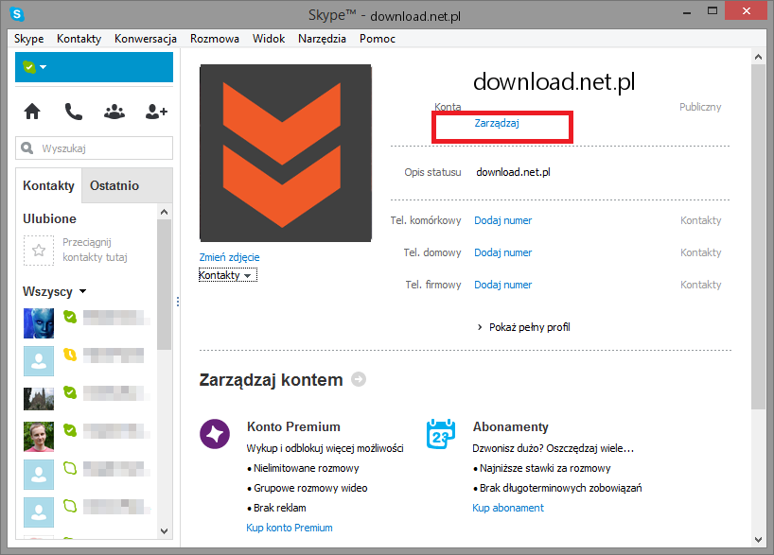This screenshot has width=774, height=555.
Task: Click the main panel scroll down arrow
Action: (x=758, y=540)
